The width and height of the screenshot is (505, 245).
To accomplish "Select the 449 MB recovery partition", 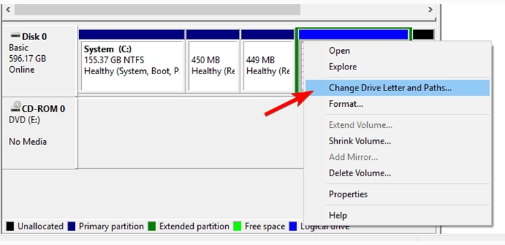I will 268,61.
